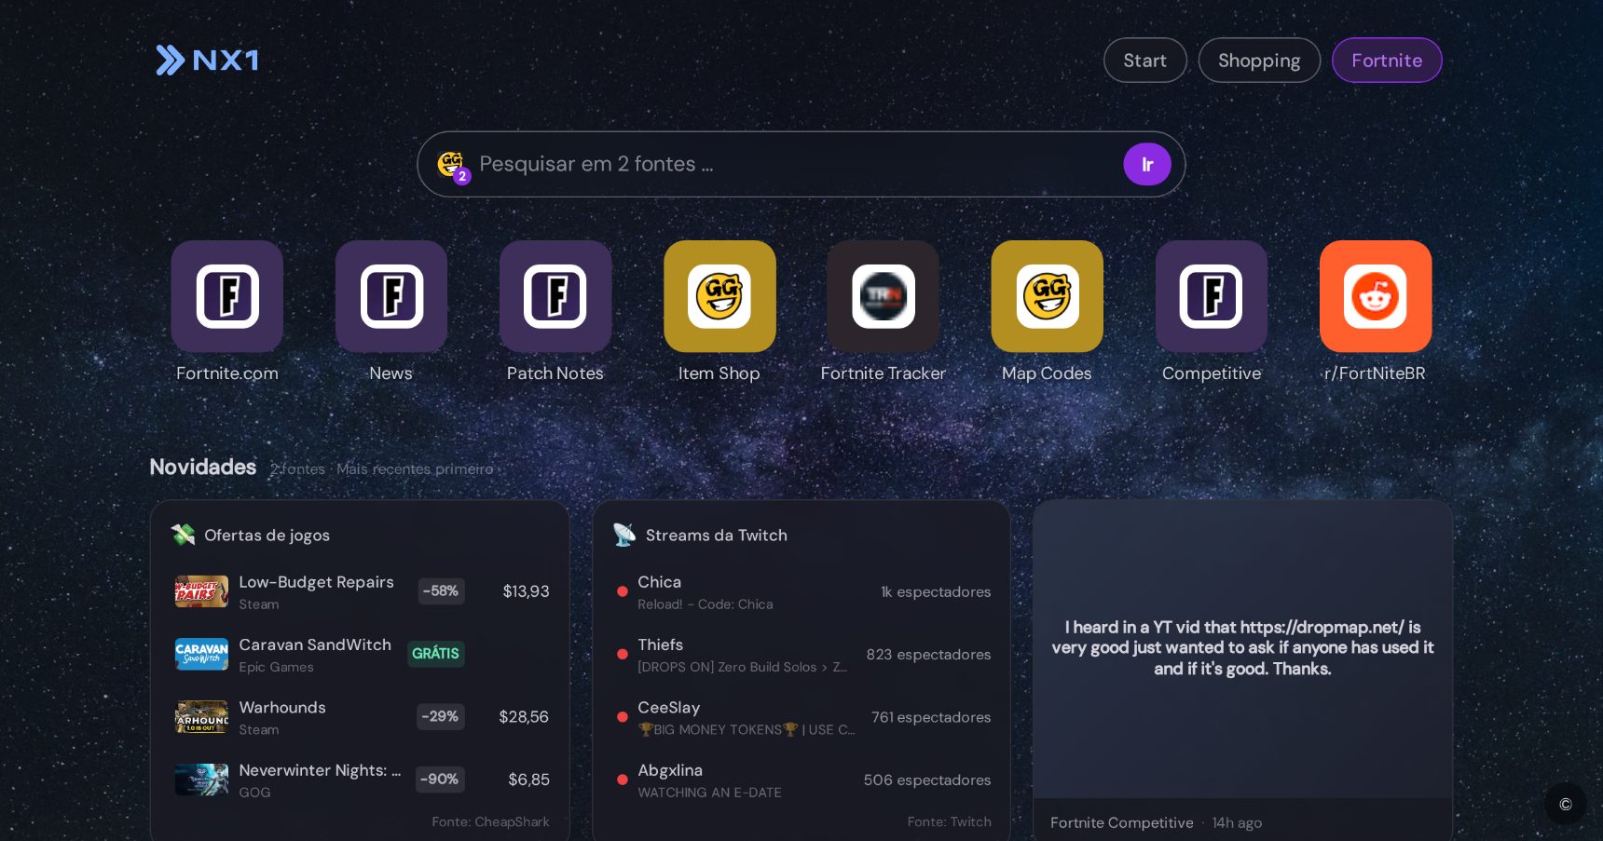Click the $6,85 price
The image size is (1603, 841).
pyautogui.click(x=528, y=780)
